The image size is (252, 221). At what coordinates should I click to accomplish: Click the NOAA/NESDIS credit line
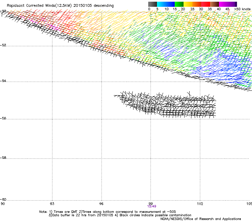coord(201,219)
